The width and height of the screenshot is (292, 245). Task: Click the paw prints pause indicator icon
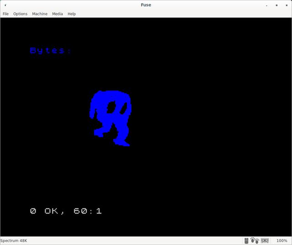pos(255,241)
